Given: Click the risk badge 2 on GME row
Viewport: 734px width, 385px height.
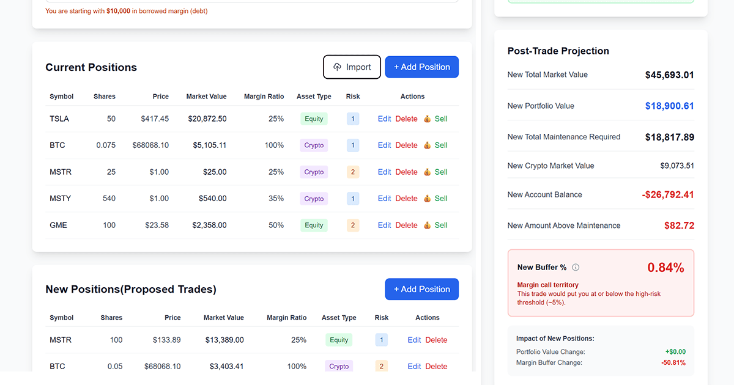Looking at the screenshot, I should 353,226.
